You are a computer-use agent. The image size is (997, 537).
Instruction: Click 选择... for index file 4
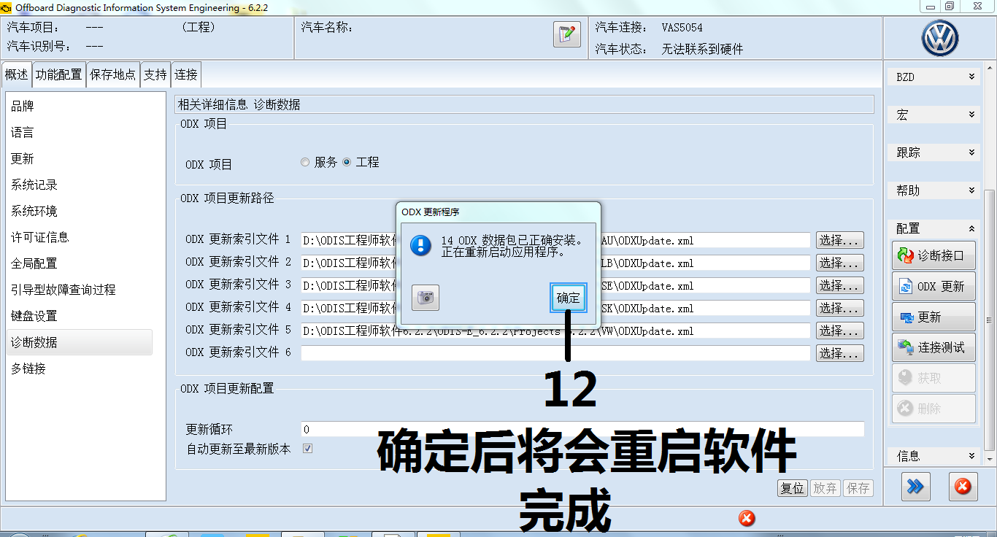pyautogui.click(x=840, y=308)
